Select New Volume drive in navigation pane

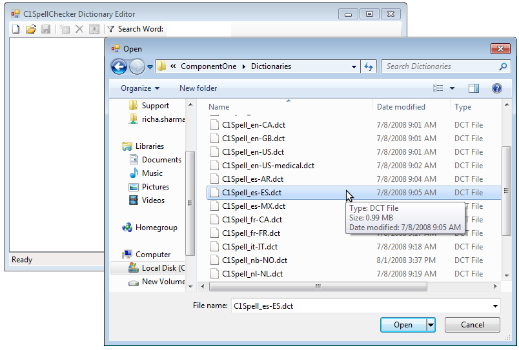pyautogui.click(x=157, y=282)
